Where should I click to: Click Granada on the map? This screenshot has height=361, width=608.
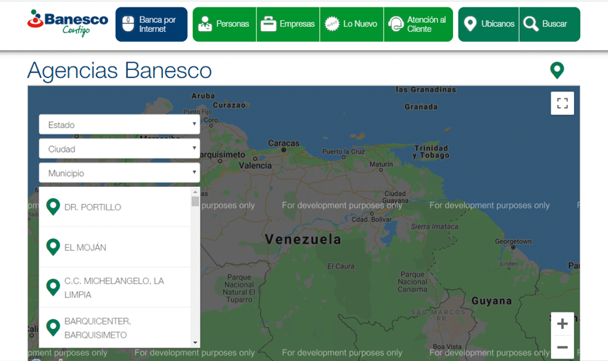click(420, 106)
